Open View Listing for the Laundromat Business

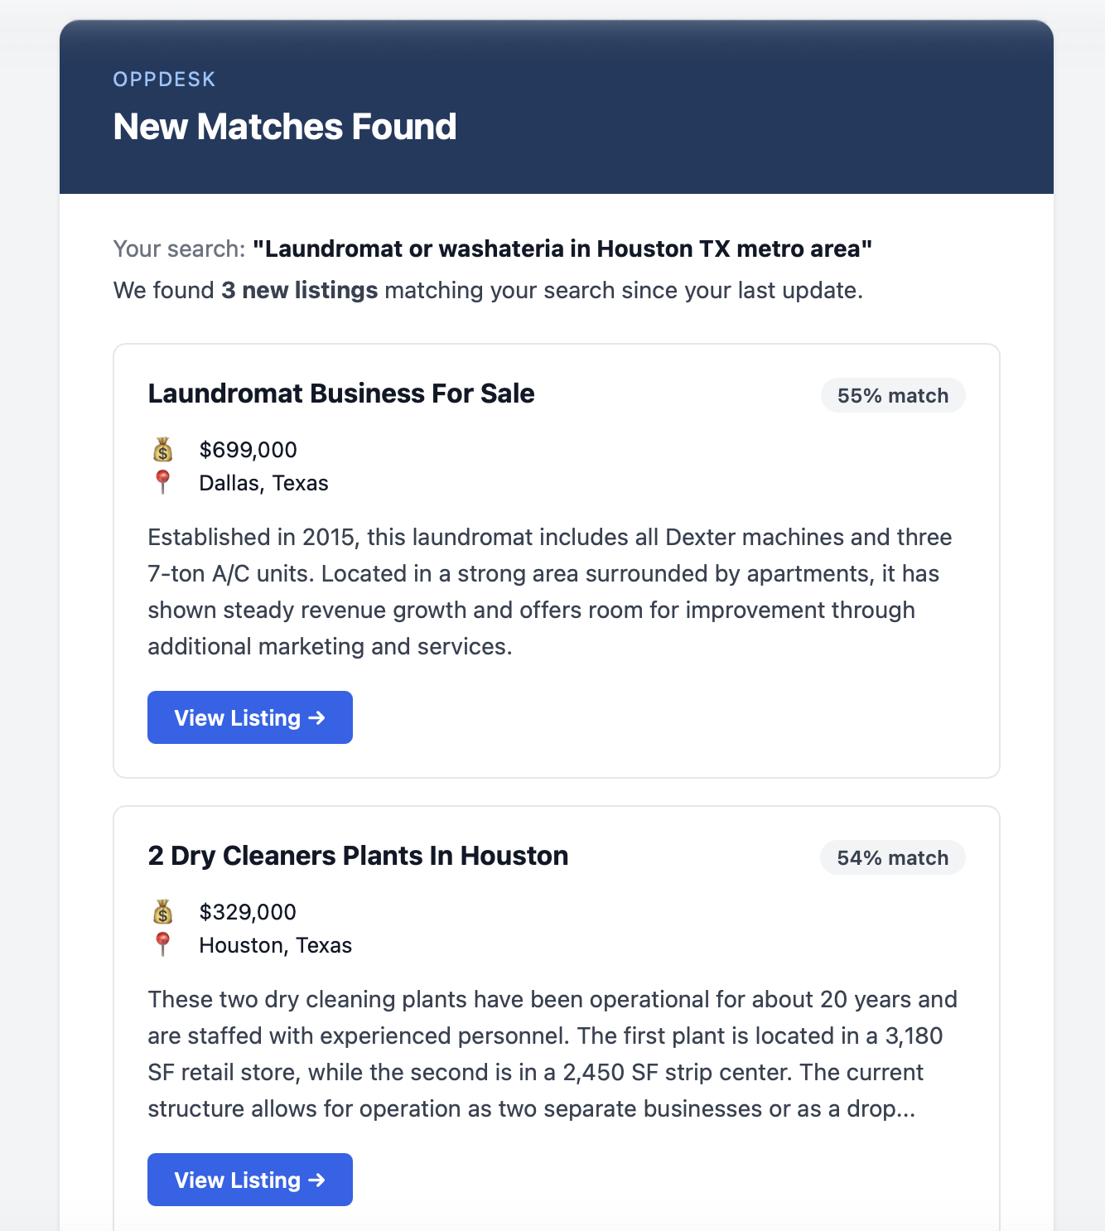point(250,717)
